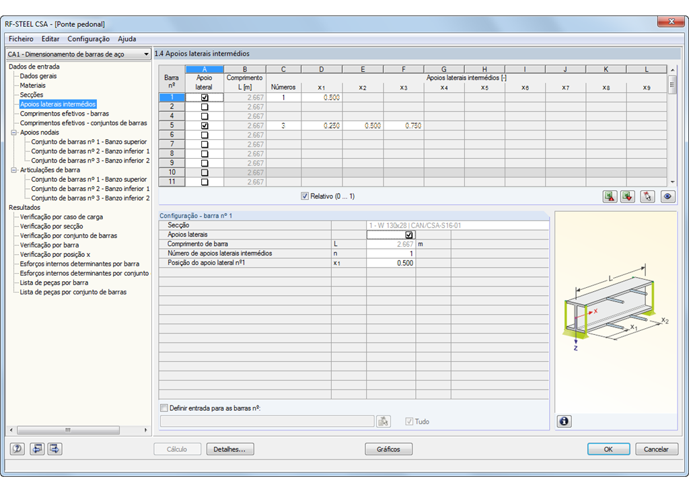Select Comprimentos efetivos - conjuntos de barras
This screenshot has width=689, height=493.
pos(83,123)
